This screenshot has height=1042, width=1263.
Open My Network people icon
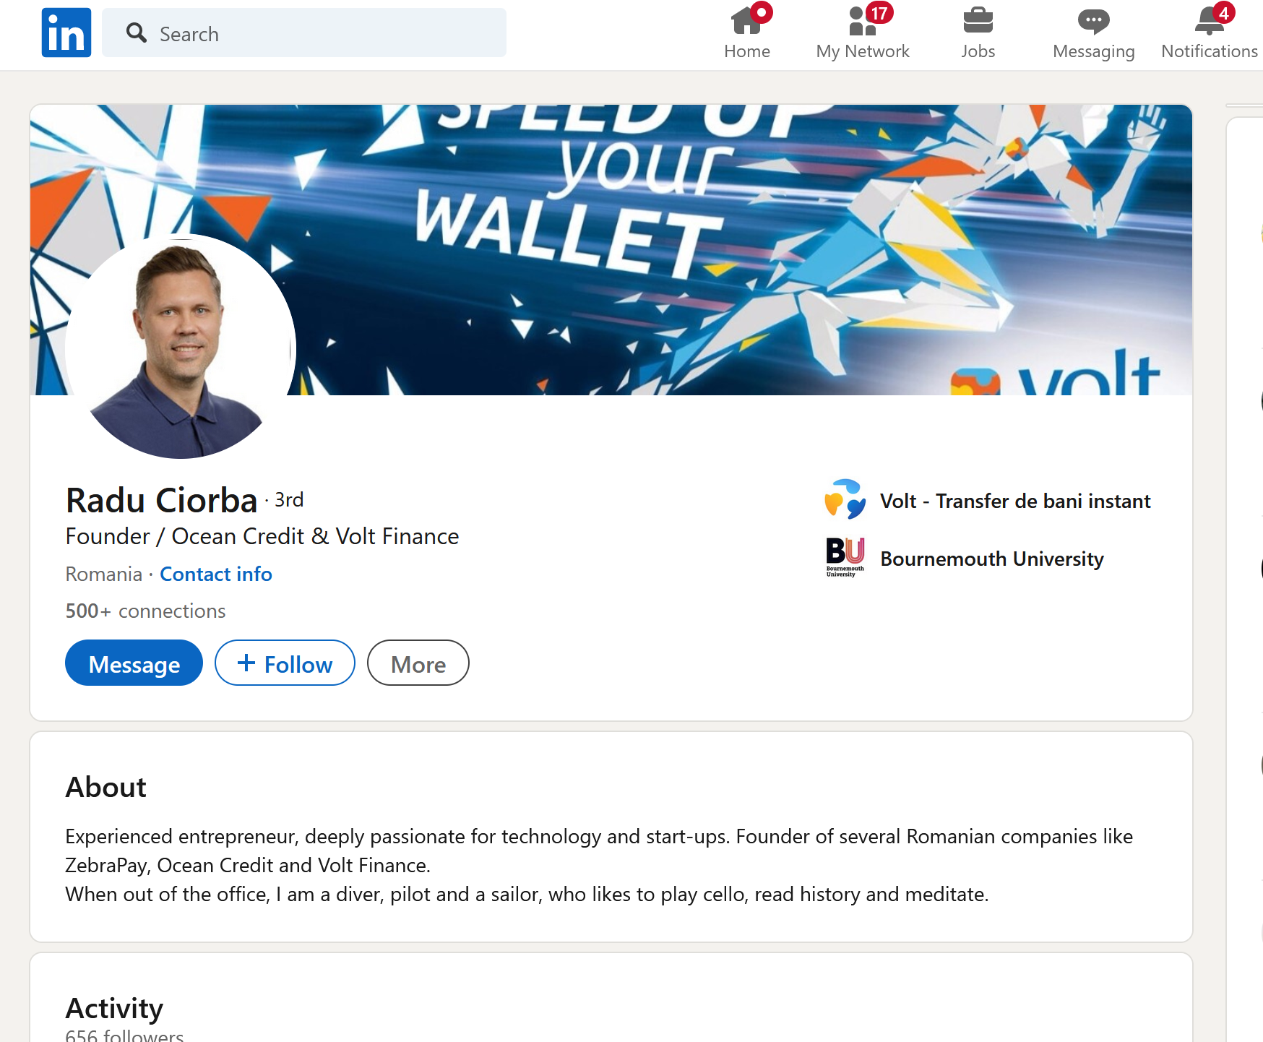pos(863,20)
